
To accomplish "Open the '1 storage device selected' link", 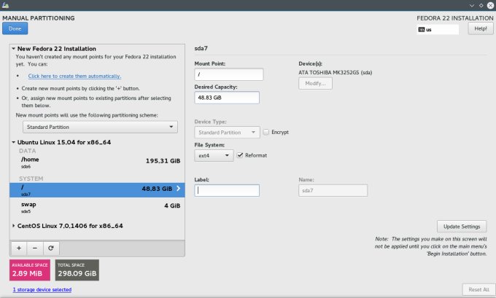I will 42,289.
